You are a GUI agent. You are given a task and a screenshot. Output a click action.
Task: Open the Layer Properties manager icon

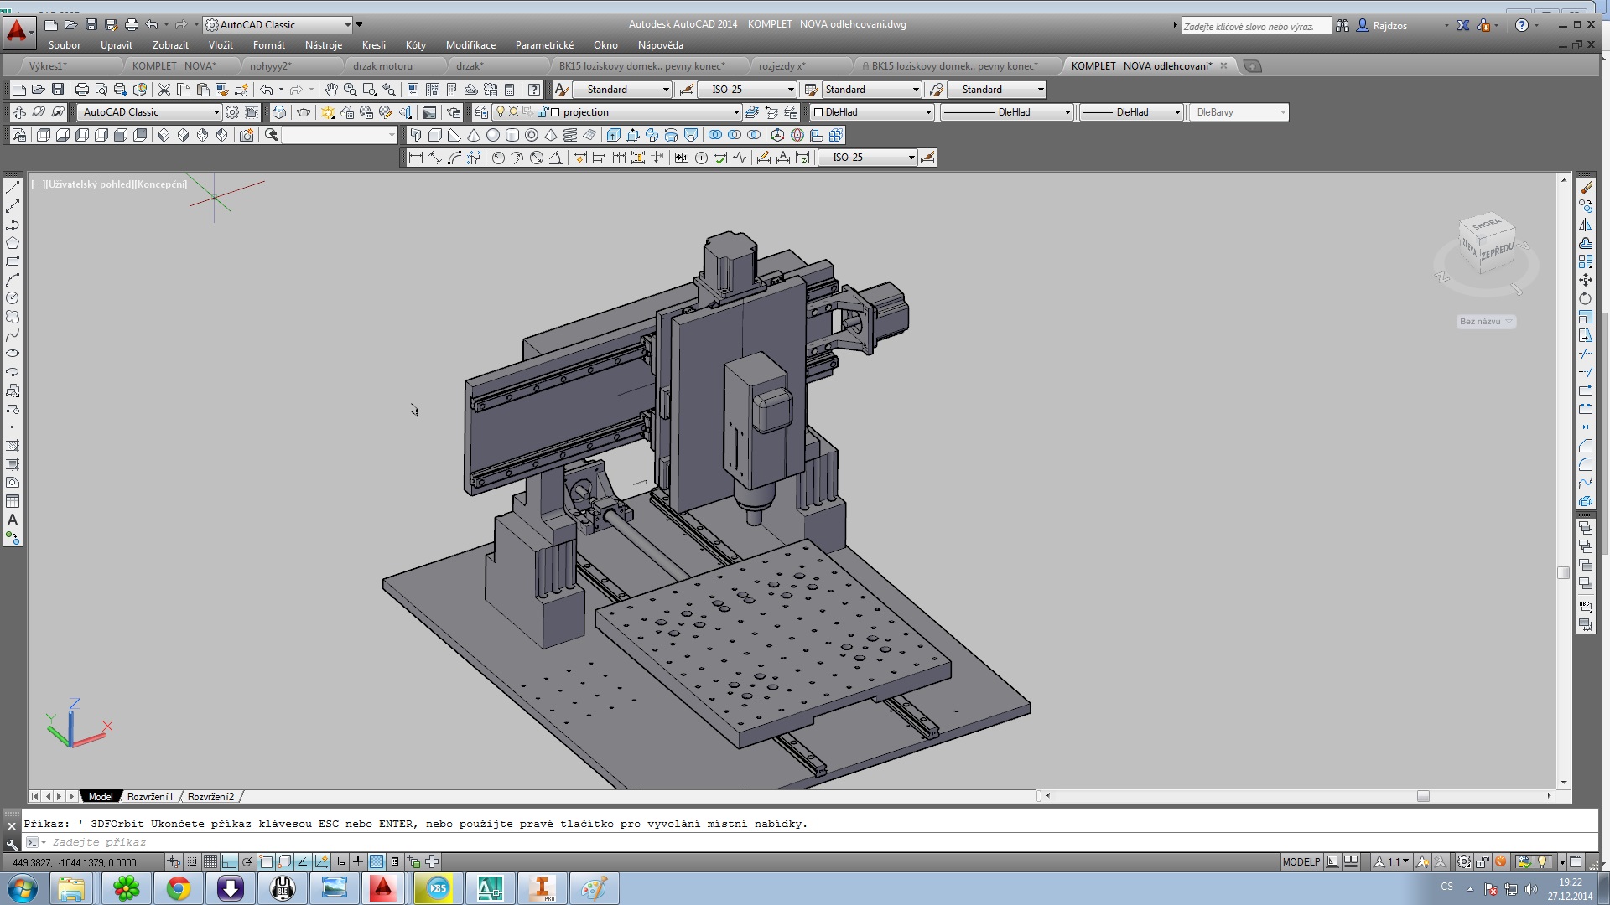(481, 112)
